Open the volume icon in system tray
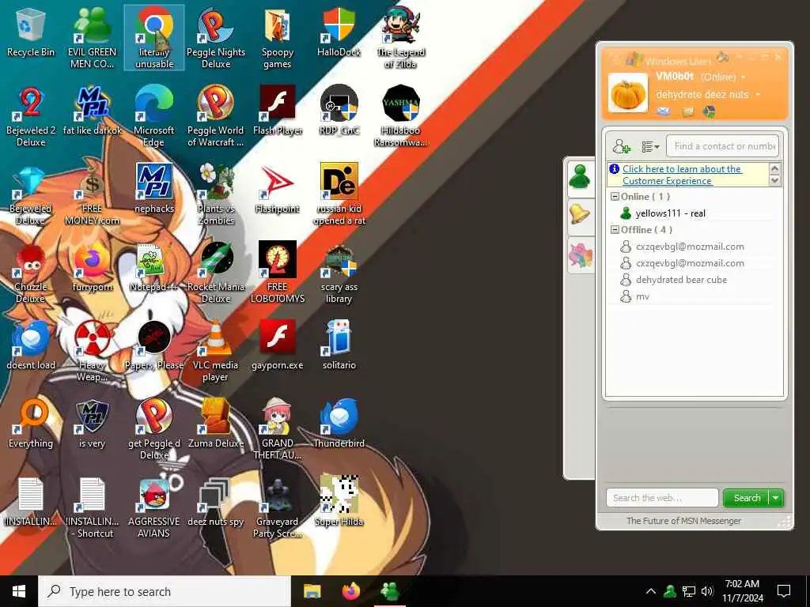The image size is (810, 607). pyautogui.click(x=707, y=591)
